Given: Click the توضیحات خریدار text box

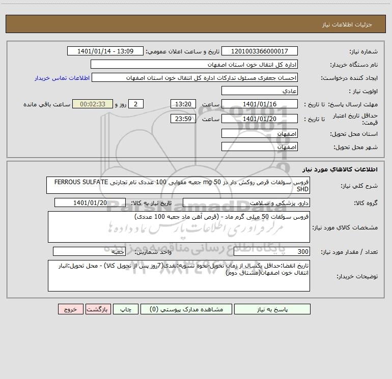Looking at the screenshot, I should (179, 276).
